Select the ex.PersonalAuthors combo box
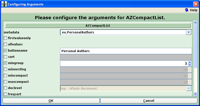200x106 pixels. [x=126, y=32]
